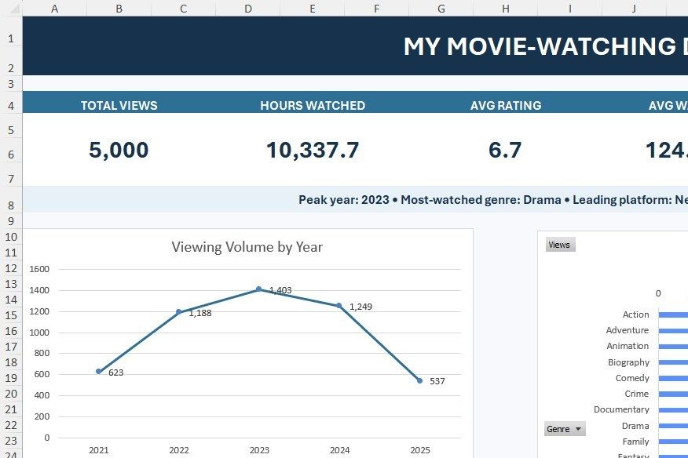
Task: Click the 1600 y-axis label
Action: tap(39, 269)
